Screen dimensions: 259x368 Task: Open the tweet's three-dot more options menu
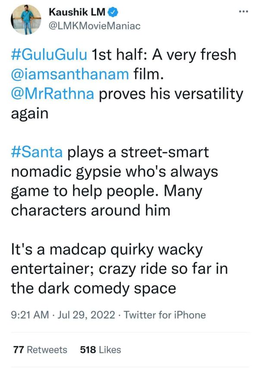click(243, 12)
